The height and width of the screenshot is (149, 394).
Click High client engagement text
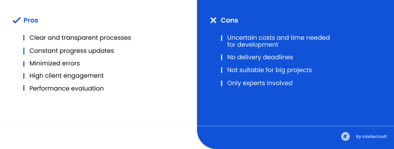67,75
